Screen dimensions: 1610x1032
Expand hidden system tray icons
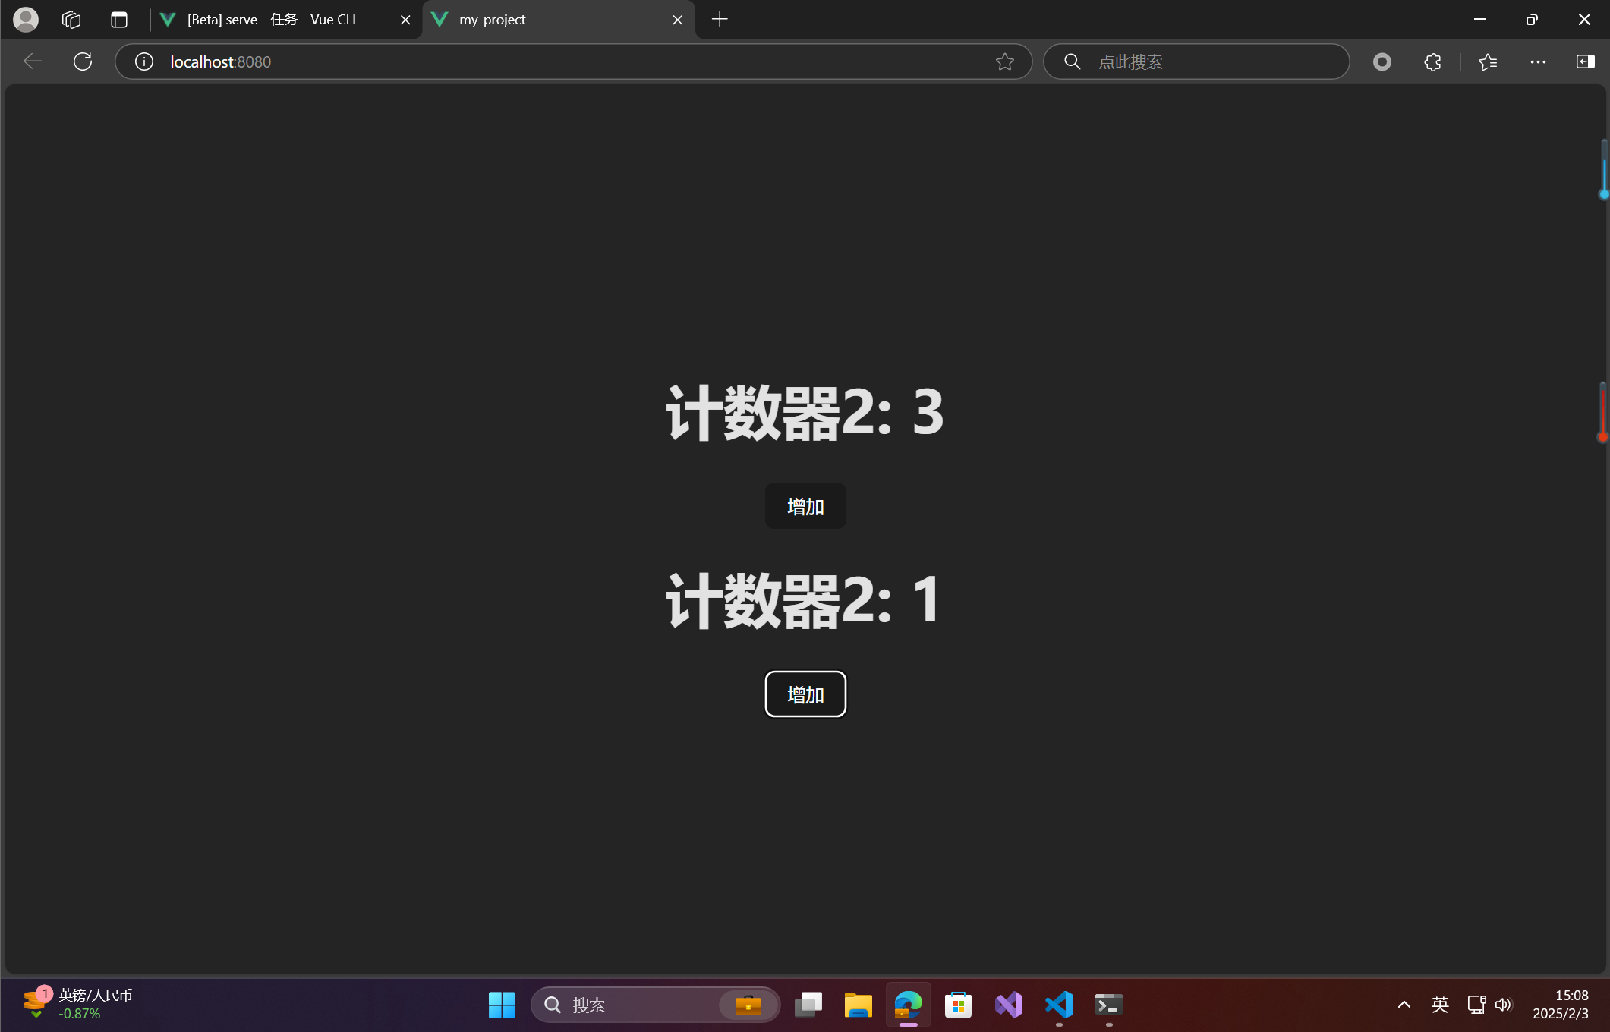(x=1404, y=1005)
